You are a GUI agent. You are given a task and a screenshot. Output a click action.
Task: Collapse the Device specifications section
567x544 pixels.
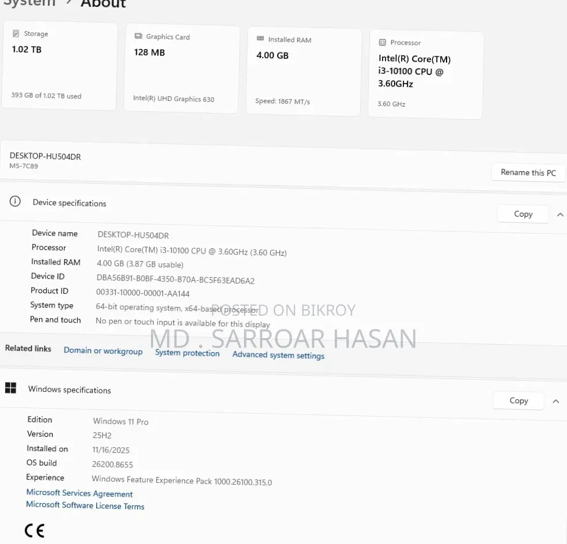(560, 214)
